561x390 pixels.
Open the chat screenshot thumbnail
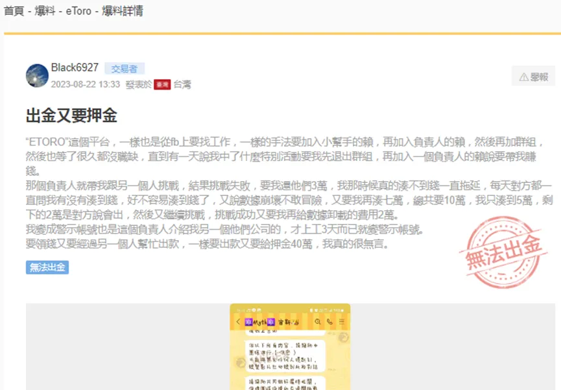pos(290,347)
